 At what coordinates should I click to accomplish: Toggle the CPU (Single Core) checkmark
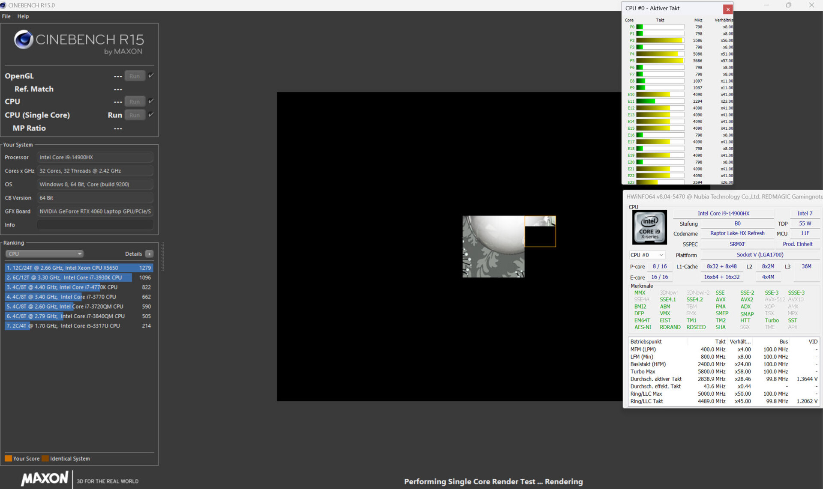[151, 114]
